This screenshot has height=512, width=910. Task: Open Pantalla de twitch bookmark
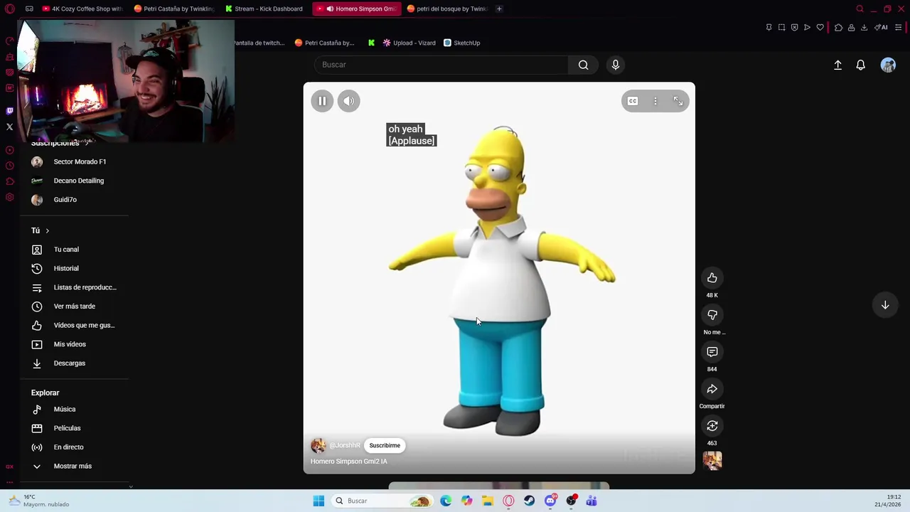(259, 43)
